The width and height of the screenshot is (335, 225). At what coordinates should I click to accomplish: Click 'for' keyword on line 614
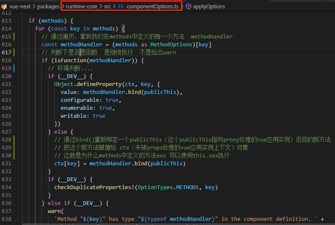click(x=40, y=29)
